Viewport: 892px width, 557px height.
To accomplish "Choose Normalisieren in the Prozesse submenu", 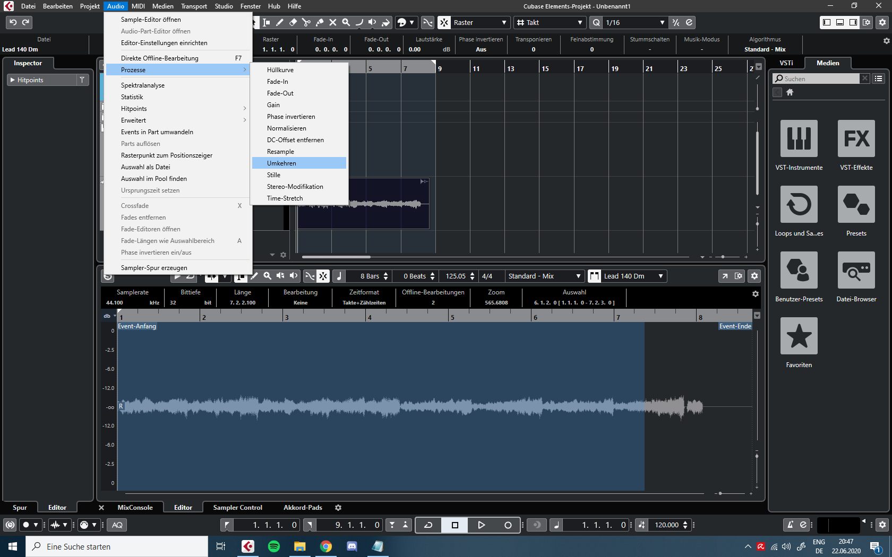I will (299, 128).
